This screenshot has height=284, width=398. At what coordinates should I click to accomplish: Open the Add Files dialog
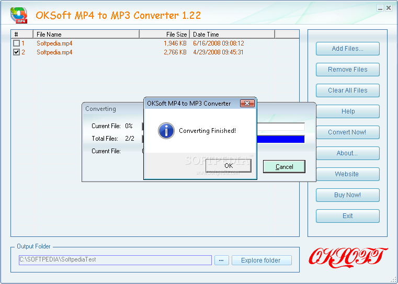347,49
